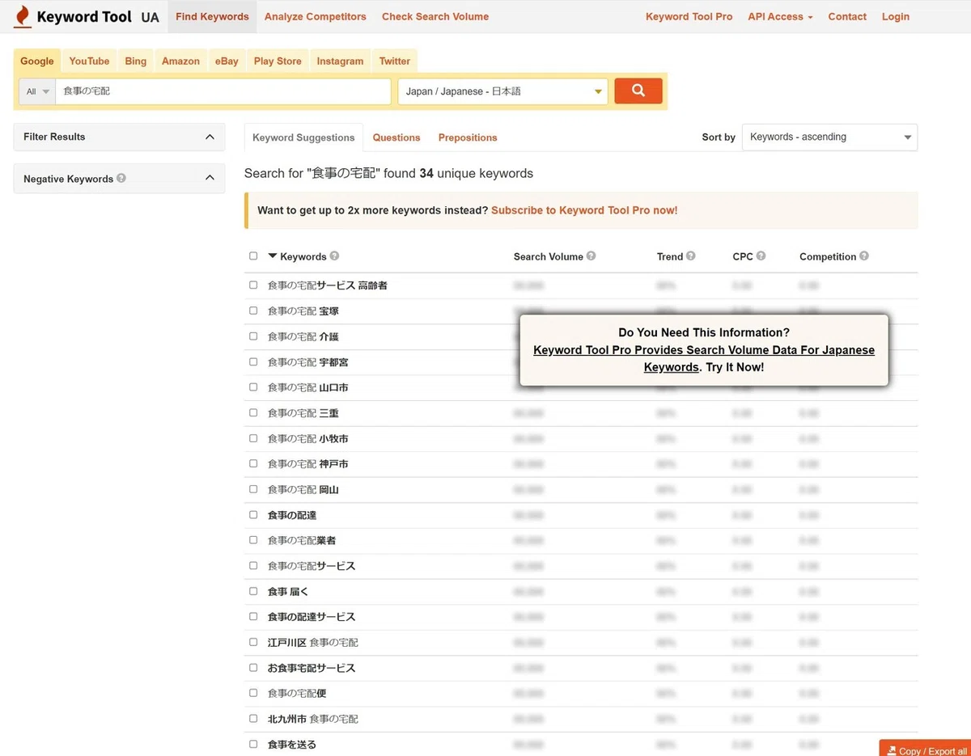Viewport: 971px width, 756px height.
Task: Check the box for 食事の宅配 宝塚
Action: pos(253,310)
